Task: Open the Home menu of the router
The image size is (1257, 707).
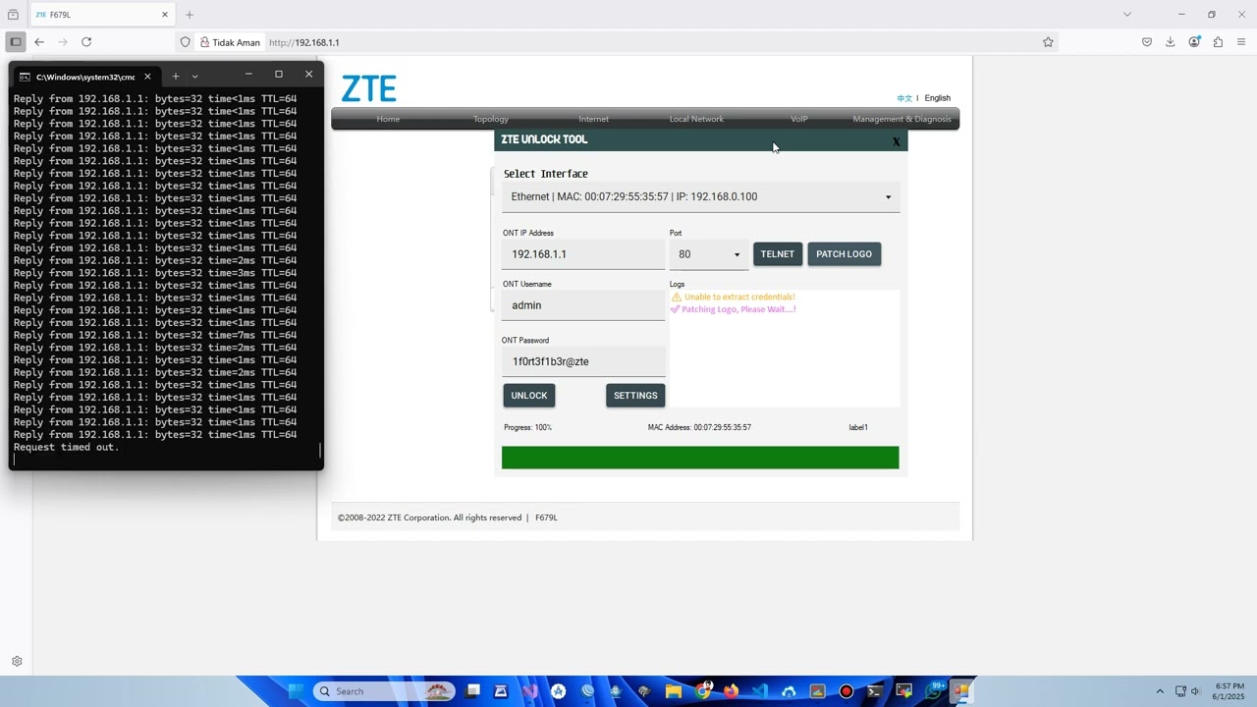Action: (388, 119)
